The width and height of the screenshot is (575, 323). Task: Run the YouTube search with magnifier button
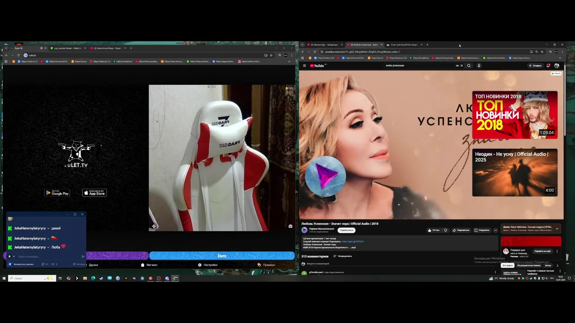pyautogui.click(x=469, y=65)
